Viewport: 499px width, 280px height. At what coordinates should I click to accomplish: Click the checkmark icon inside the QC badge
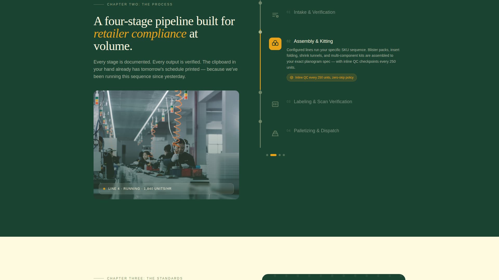tap(291, 77)
